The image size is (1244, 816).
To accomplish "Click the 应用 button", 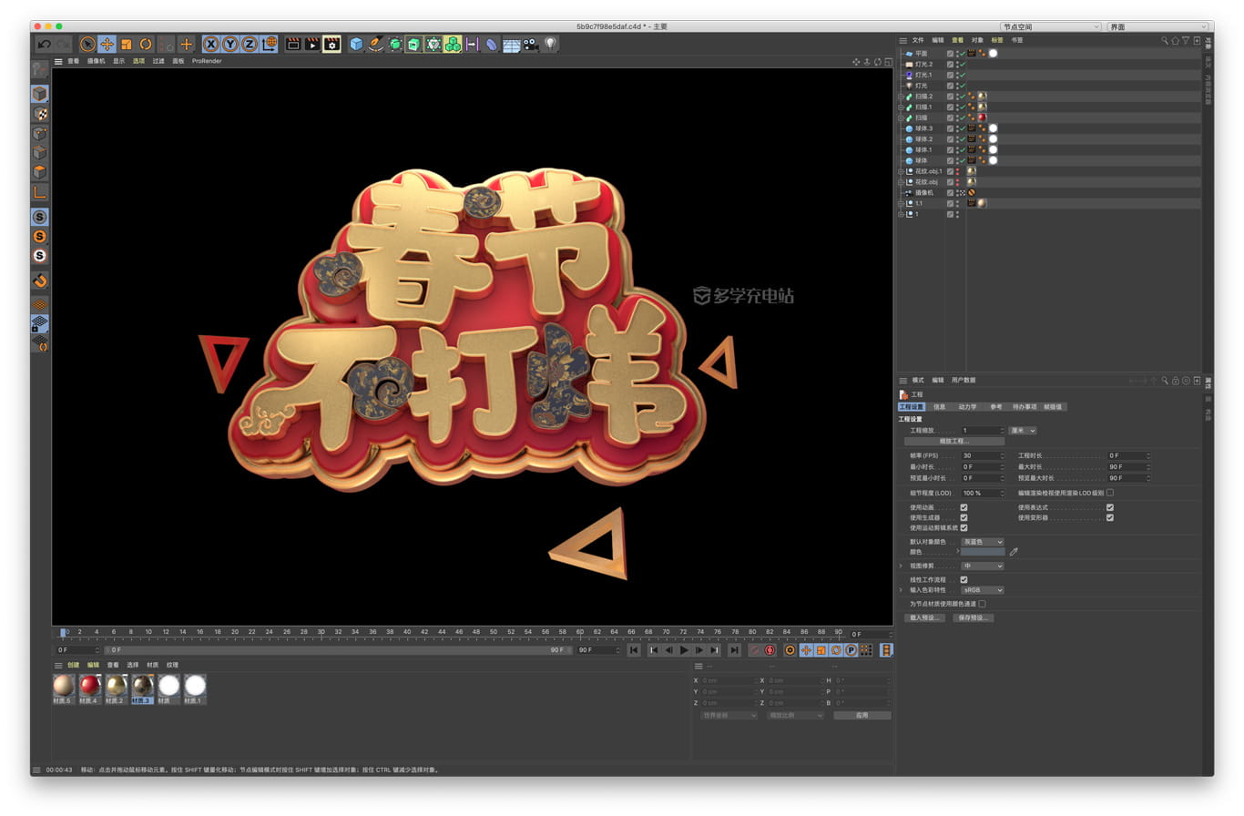I will 861,715.
